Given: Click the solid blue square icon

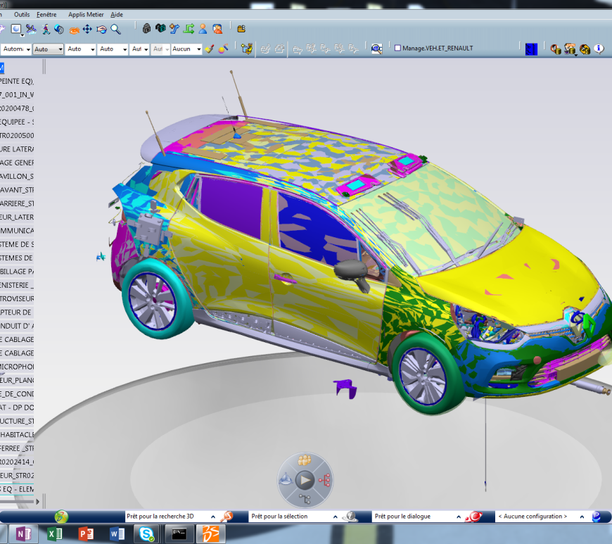Looking at the screenshot, I should (531, 49).
